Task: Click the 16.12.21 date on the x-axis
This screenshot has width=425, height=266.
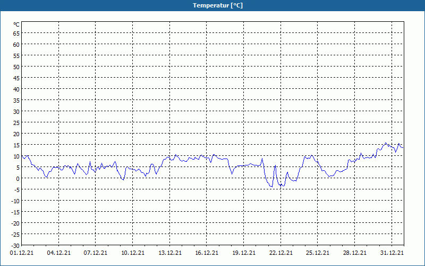Action: coord(207,253)
